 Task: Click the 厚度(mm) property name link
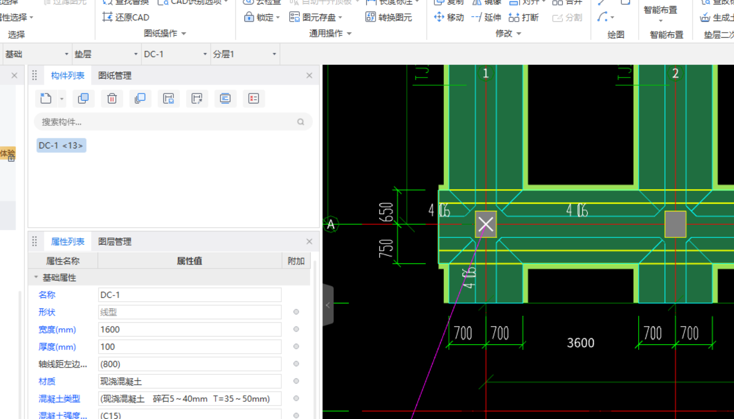point(57,346)
